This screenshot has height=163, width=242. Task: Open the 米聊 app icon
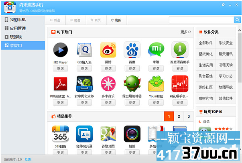(x=156, y=50)
